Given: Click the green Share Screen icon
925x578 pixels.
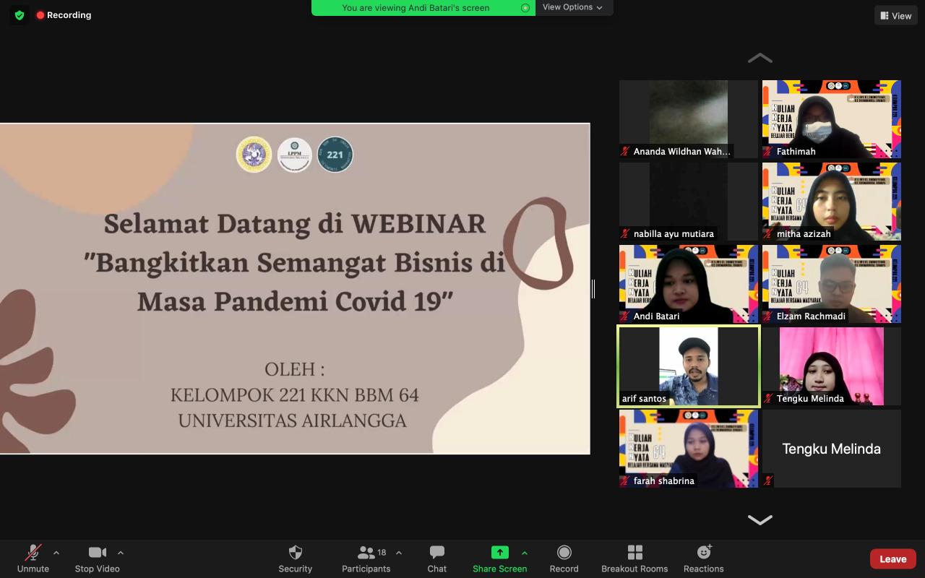Looking at the screenshot, I should (499, 553).
